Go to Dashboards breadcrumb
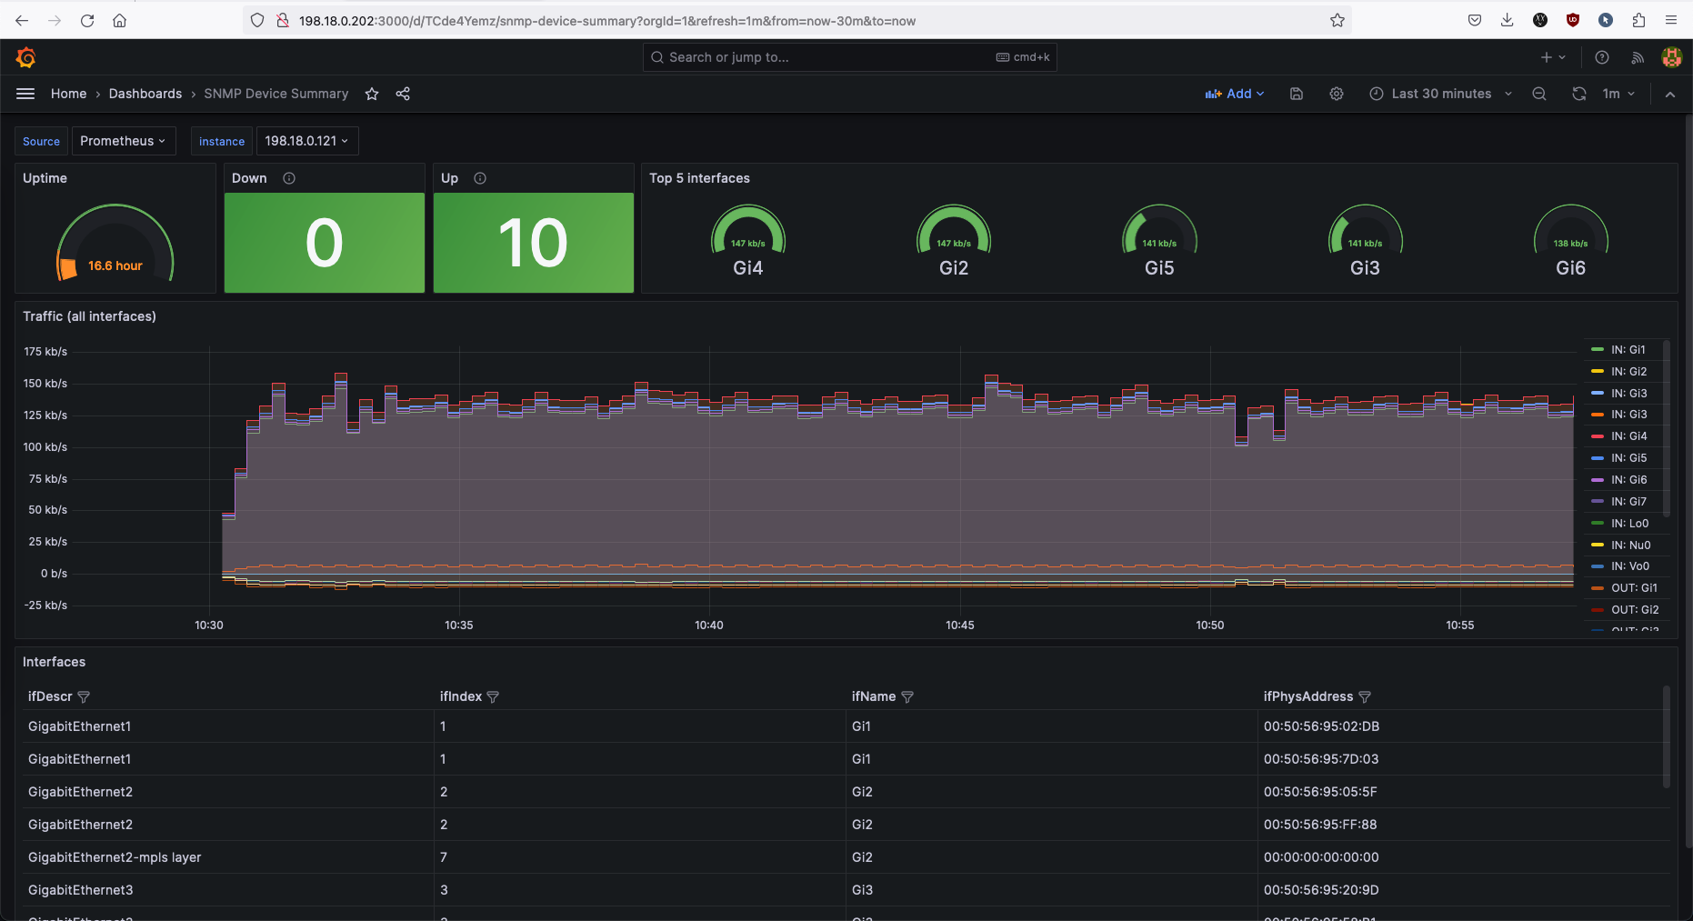 pos(145,94)
